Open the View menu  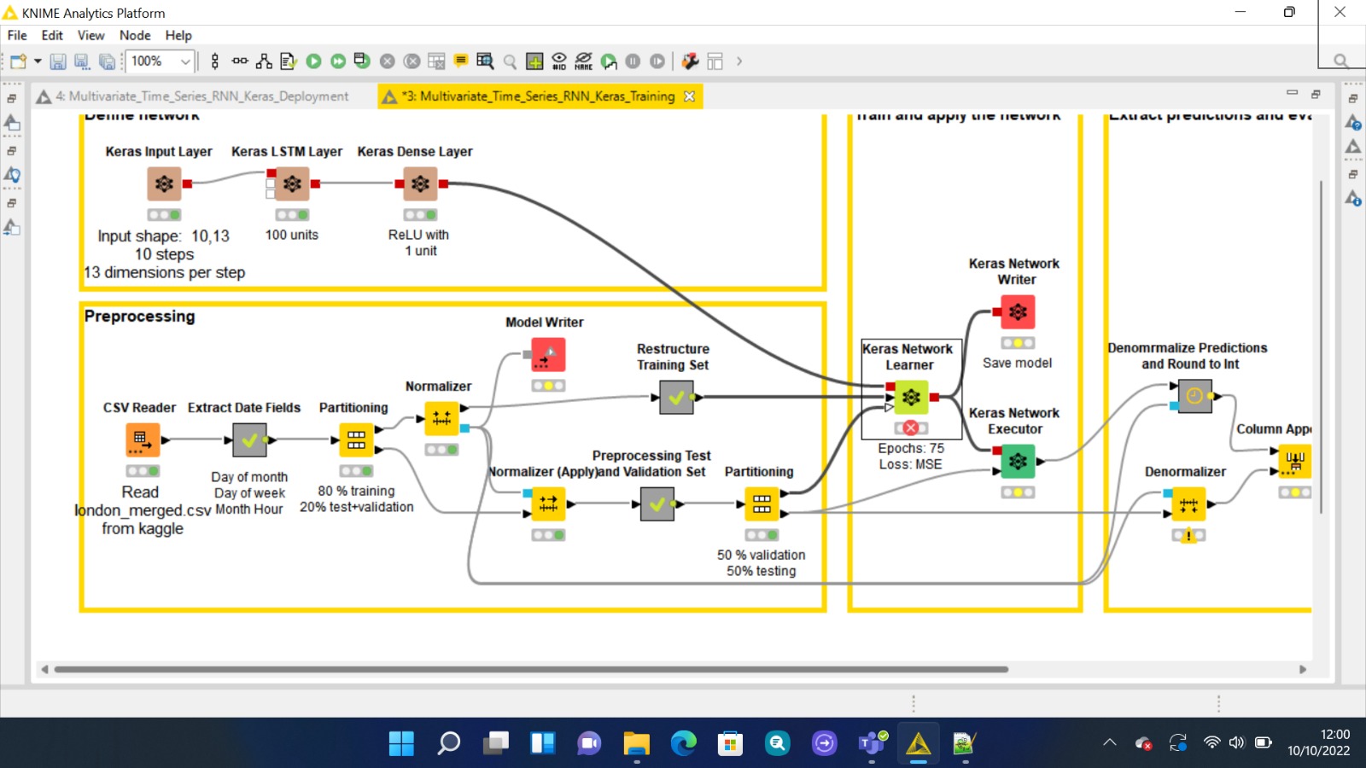[90, 35]
